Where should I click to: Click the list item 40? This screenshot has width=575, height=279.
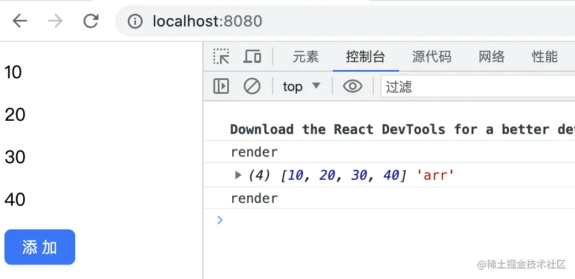[x=15, y=200]
